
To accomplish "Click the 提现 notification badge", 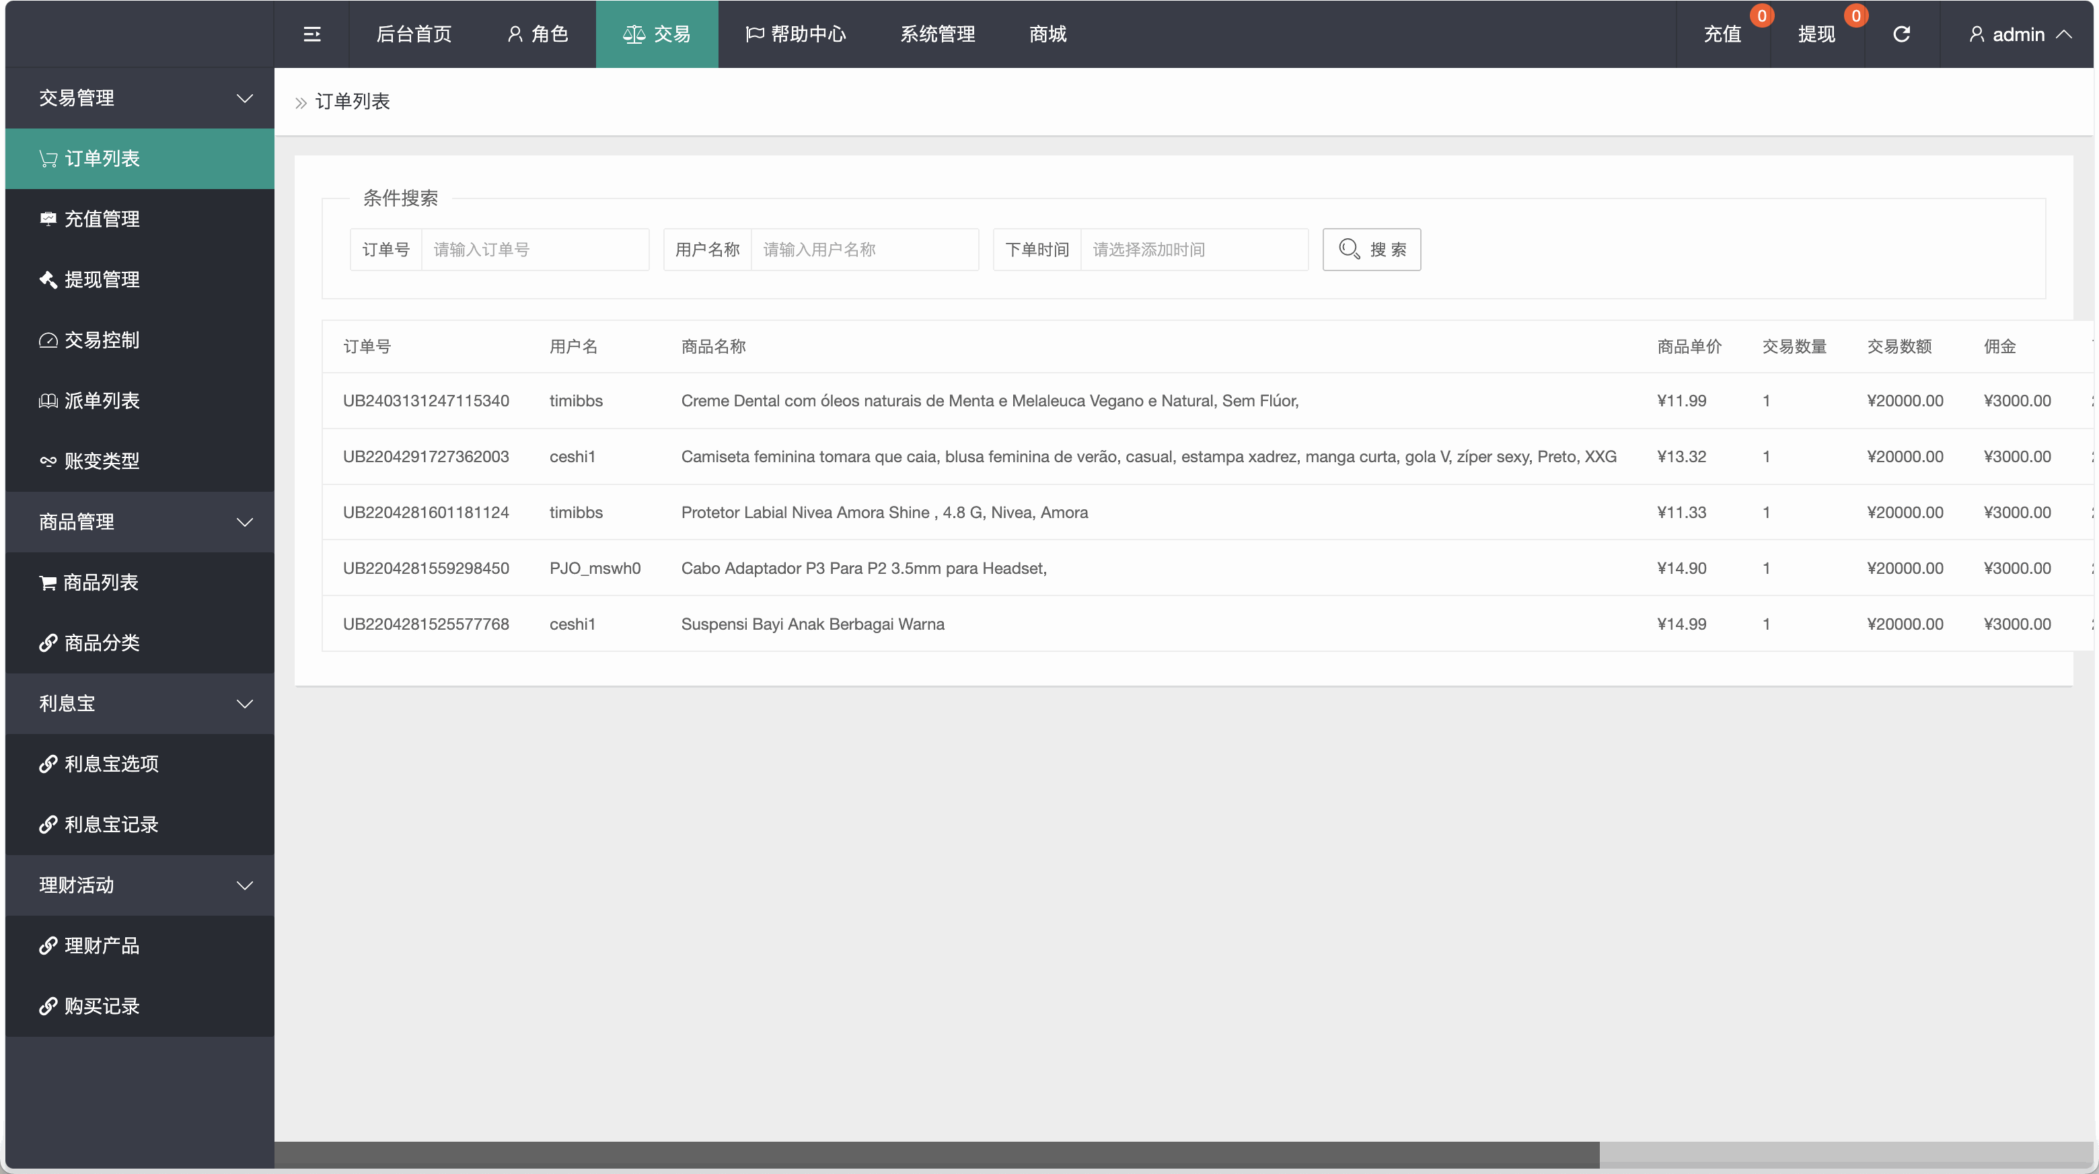I will (1855, 15).
